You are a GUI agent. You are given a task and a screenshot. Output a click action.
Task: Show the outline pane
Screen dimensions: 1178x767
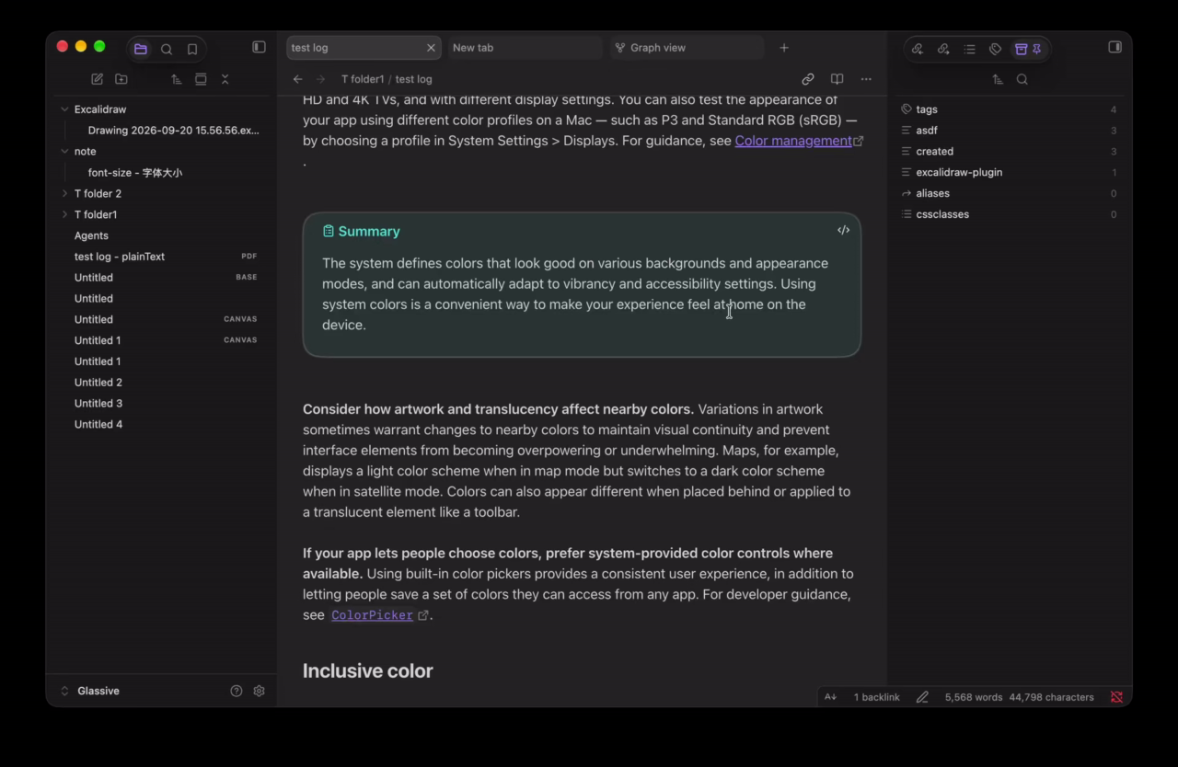click(969, 49)
